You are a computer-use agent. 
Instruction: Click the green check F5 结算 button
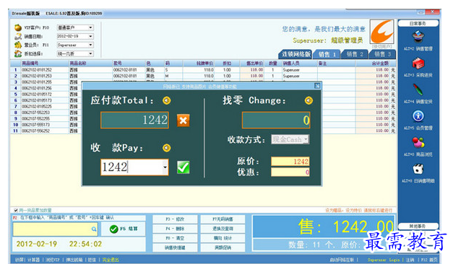[124, 229]
